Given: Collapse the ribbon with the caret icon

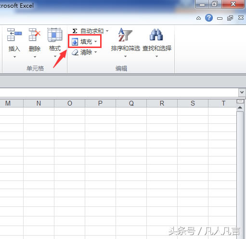Looking at the screenshot, I should coord(198,18).
